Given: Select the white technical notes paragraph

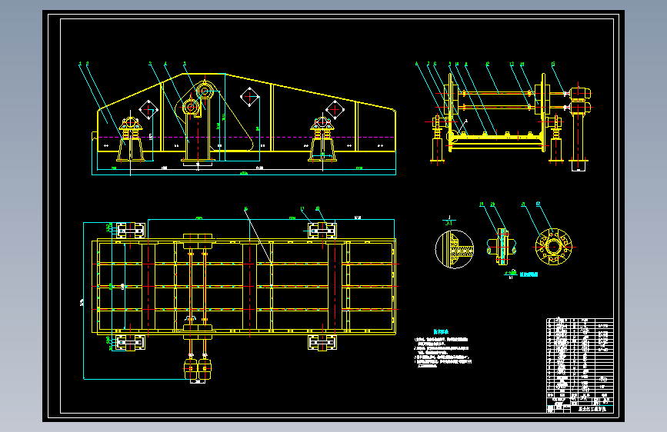Looking at the screenshot, I should [x=443, y=351].
